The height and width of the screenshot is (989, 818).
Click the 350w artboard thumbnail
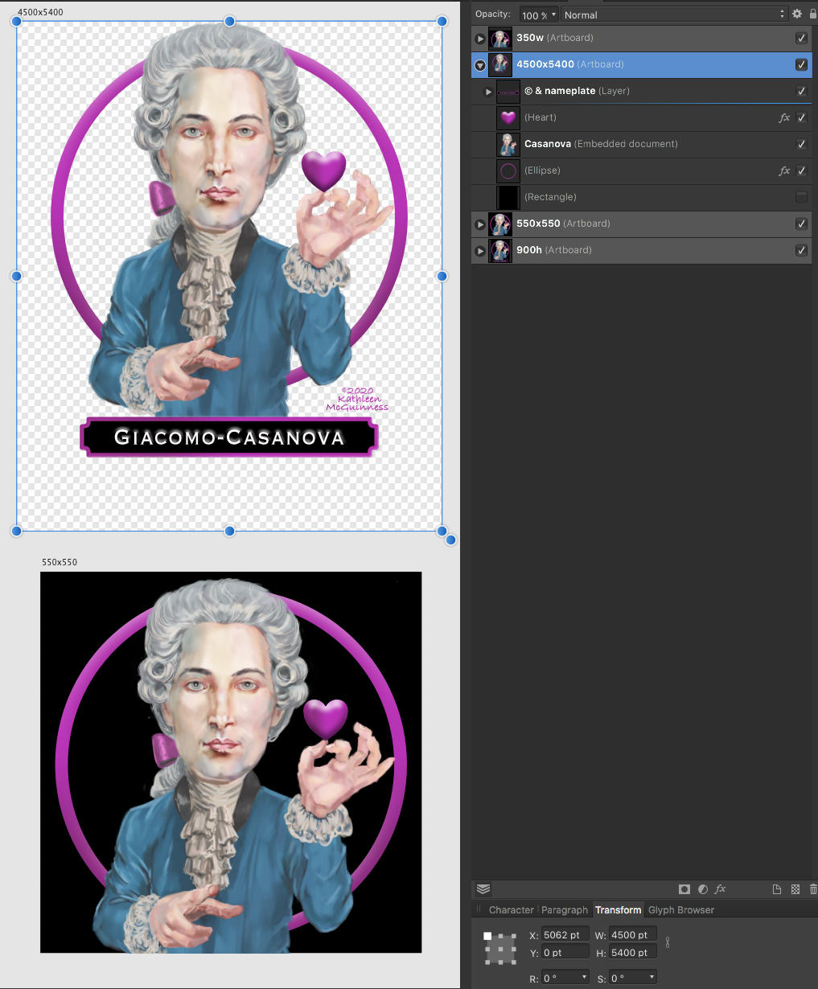tap(500, 38)
